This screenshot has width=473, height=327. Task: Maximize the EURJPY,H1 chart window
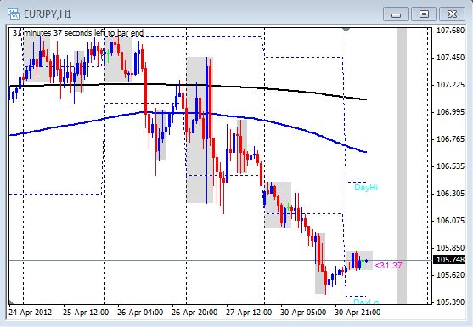click(x=424, y=14)
